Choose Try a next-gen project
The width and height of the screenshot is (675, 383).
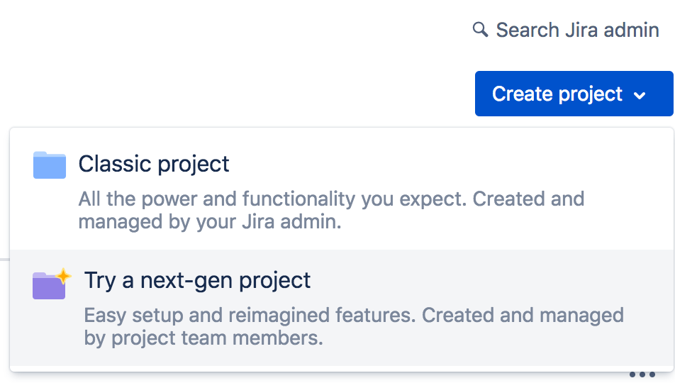[x=342, y=308]
